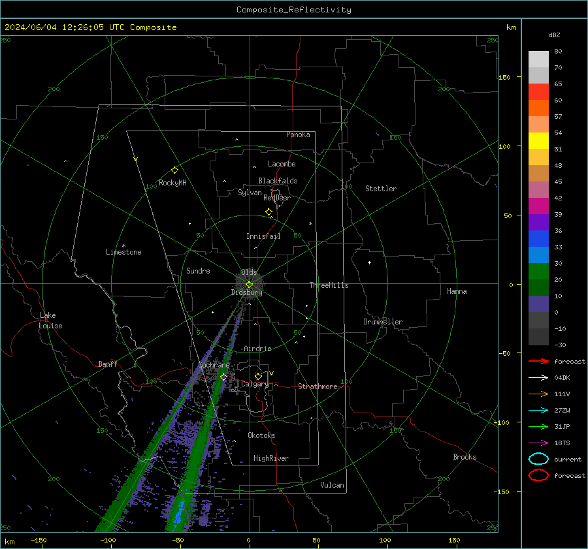Viewport: 588px width, 549px height.
Task: Click the white 04DK arrow in the legend
Action: point(538,377)
